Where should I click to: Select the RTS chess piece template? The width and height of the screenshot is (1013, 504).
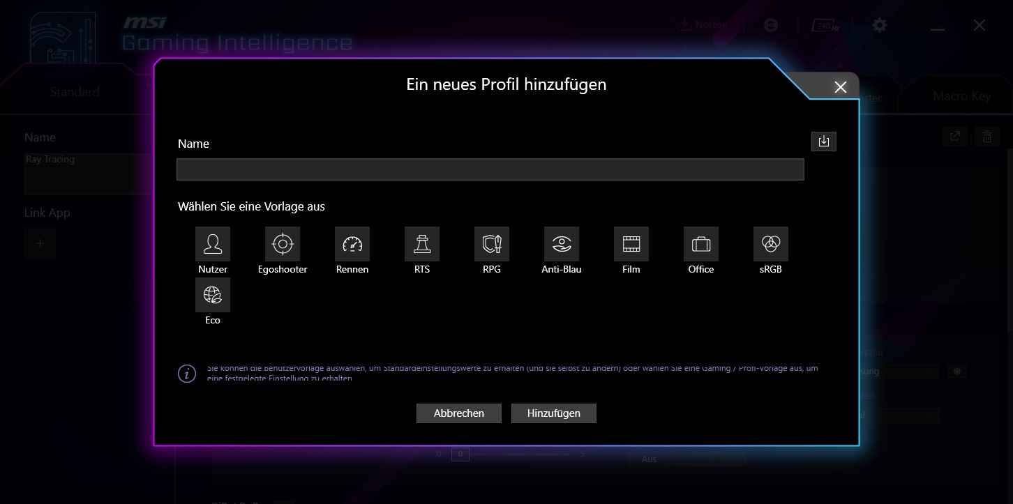click(422, 244)
